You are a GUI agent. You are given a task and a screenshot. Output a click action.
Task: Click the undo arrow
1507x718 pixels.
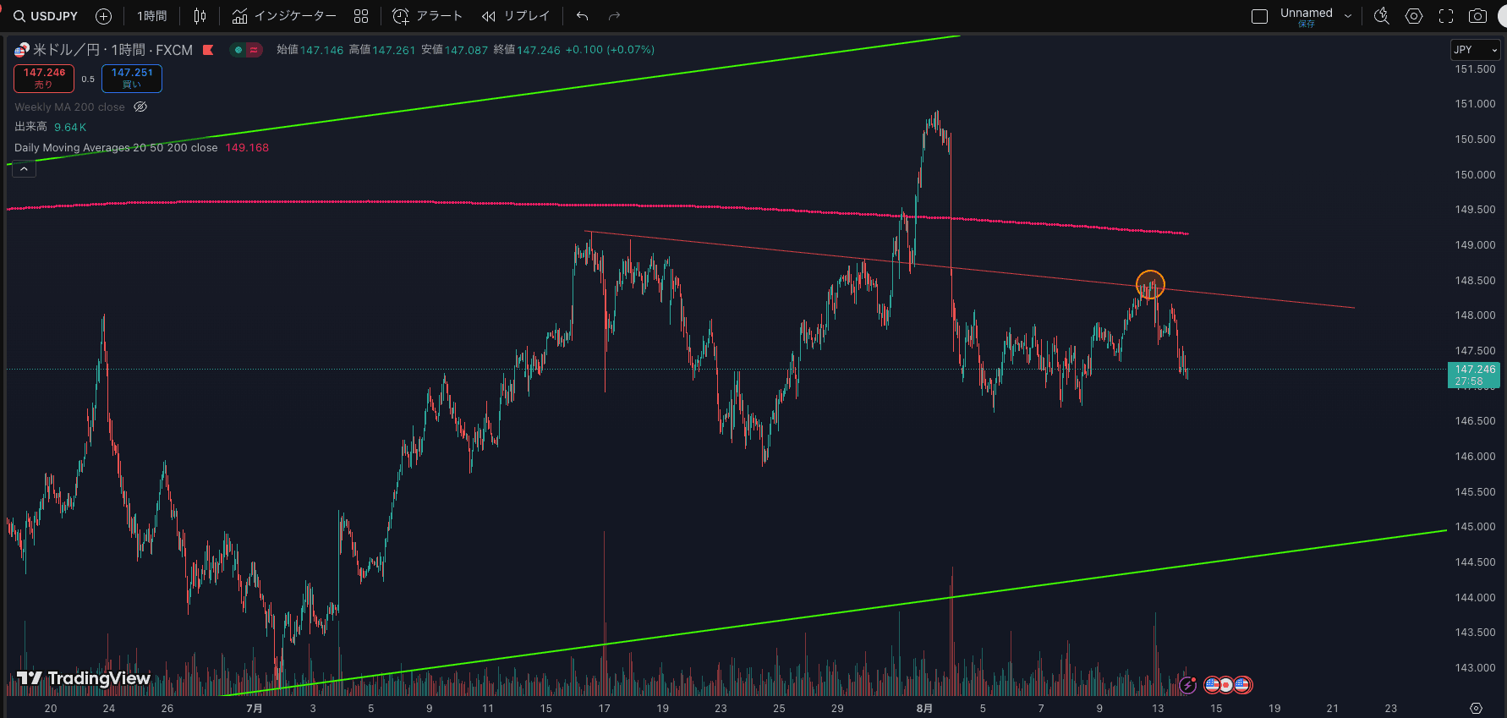(x=582, y=16)
